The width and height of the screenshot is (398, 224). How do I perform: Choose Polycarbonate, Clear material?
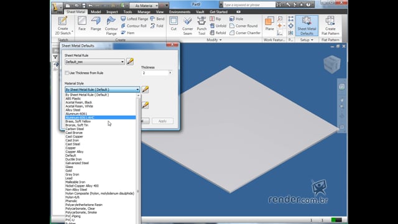(x=80, y=208)
